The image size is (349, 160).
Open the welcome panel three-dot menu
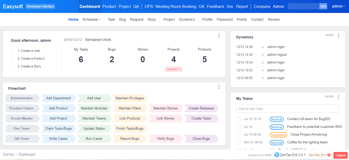219,36
